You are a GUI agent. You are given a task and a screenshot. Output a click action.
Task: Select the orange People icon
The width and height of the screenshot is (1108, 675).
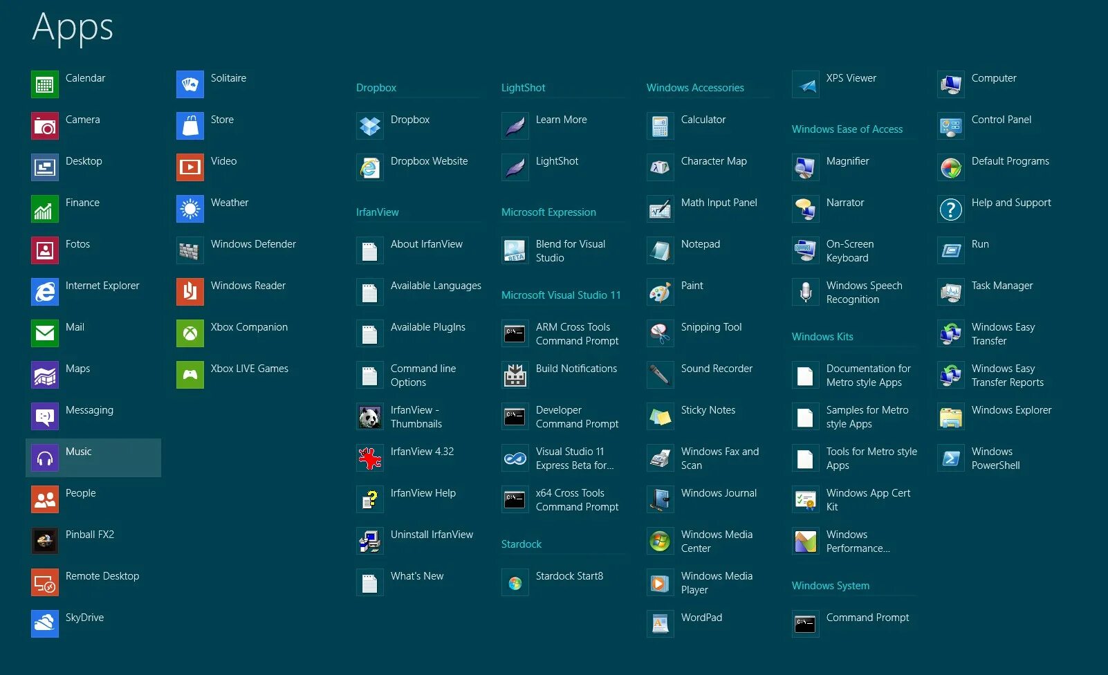(x=45, y=499)
